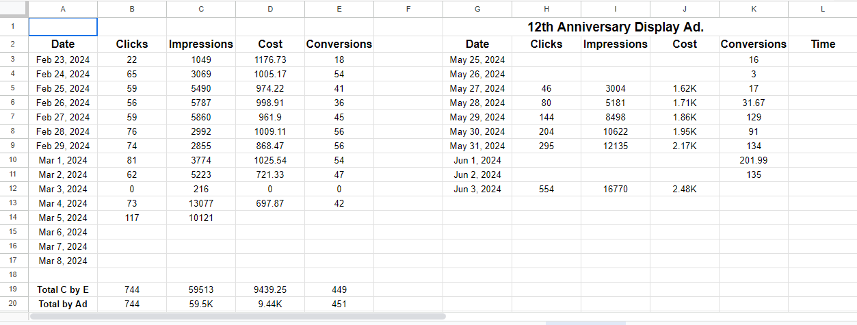Click the select-all corner box of grid
857x325 pixels.
[14, 9]
